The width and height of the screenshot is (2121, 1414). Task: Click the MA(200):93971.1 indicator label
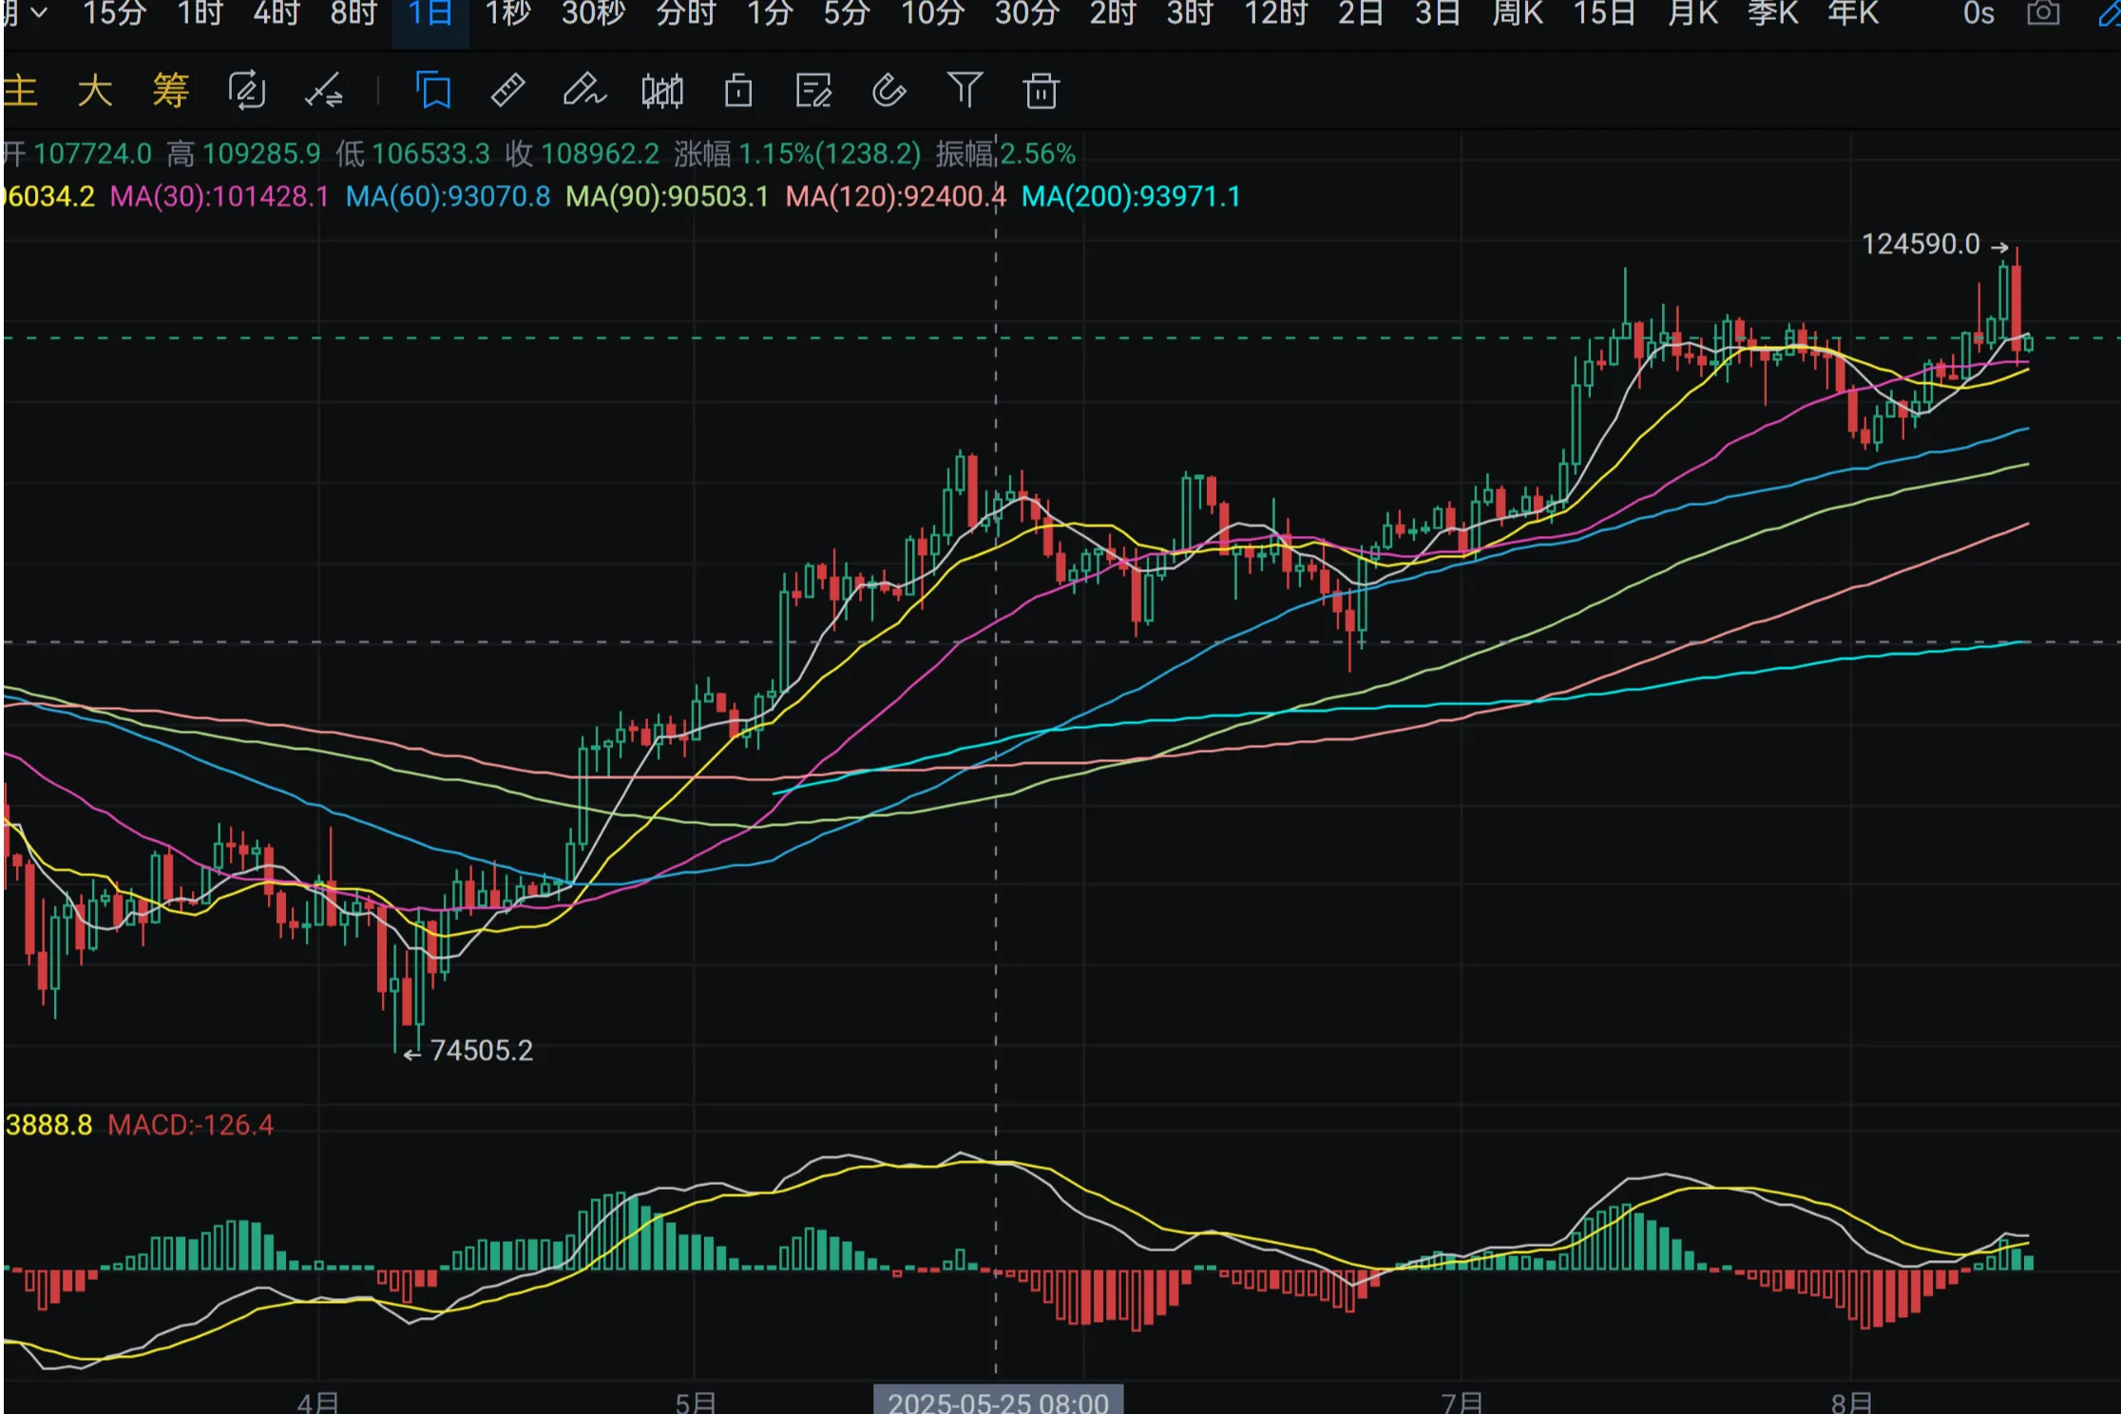[1131, 197]
